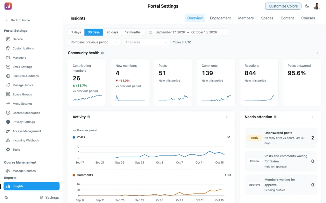Click the Features & Addons icon

pos(8,76)
